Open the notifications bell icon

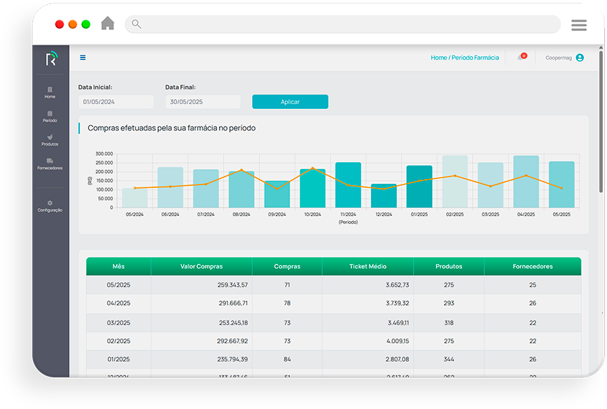[x=520, y=57]
